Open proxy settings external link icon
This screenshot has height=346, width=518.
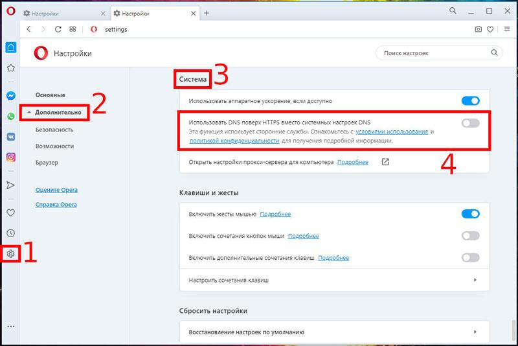pos(385,162)
